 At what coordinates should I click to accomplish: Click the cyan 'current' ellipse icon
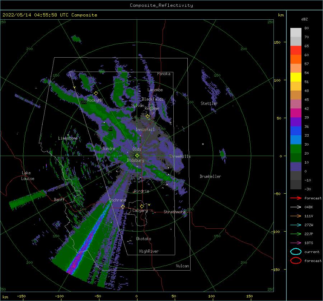tap(296, 252)
